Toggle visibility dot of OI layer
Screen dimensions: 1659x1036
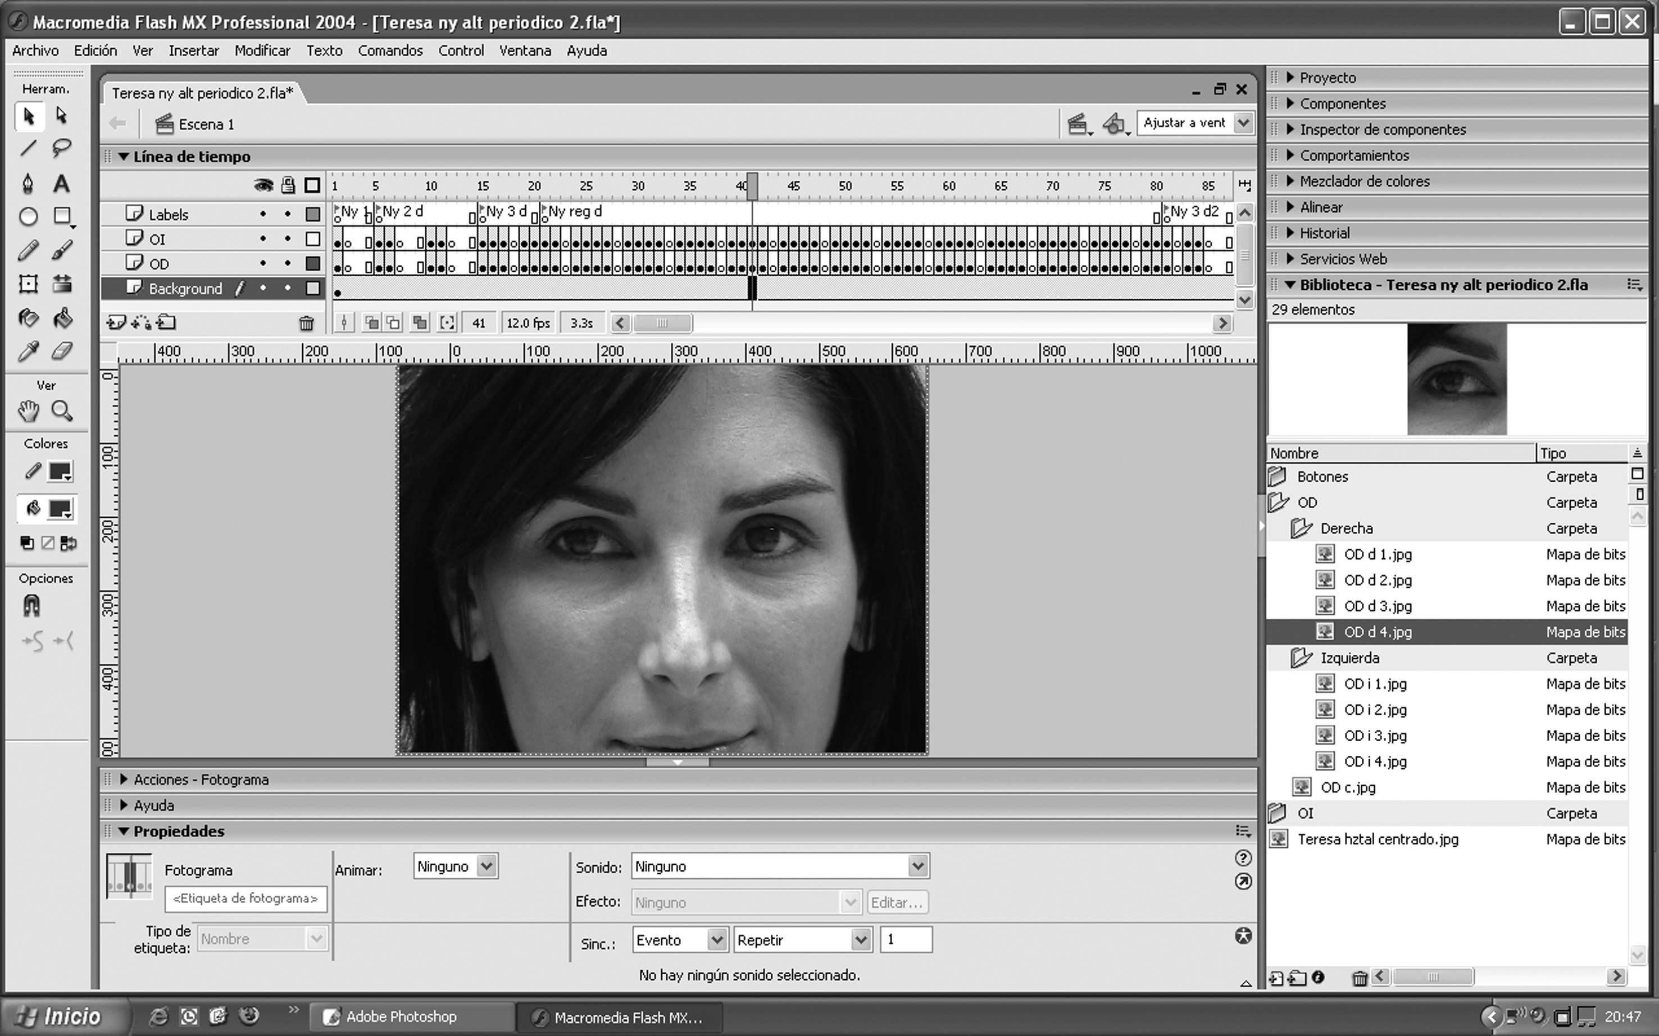[263, 239]
